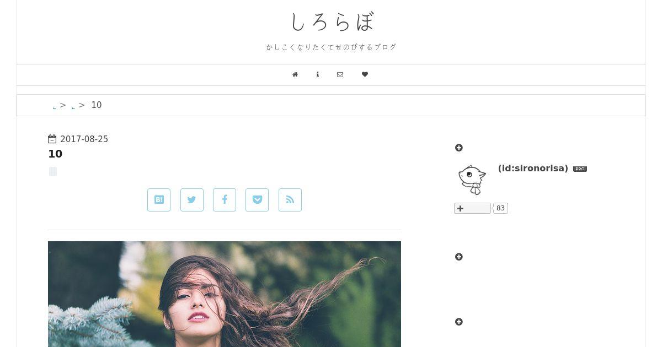Viewport: 662px width, 347px height.
Task: Click the post header photo of woman
Action: pos(225,294)
